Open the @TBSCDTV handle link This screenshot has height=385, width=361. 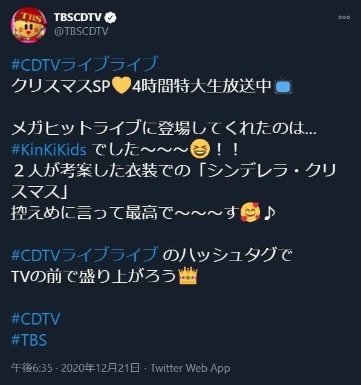pos(81,31)
